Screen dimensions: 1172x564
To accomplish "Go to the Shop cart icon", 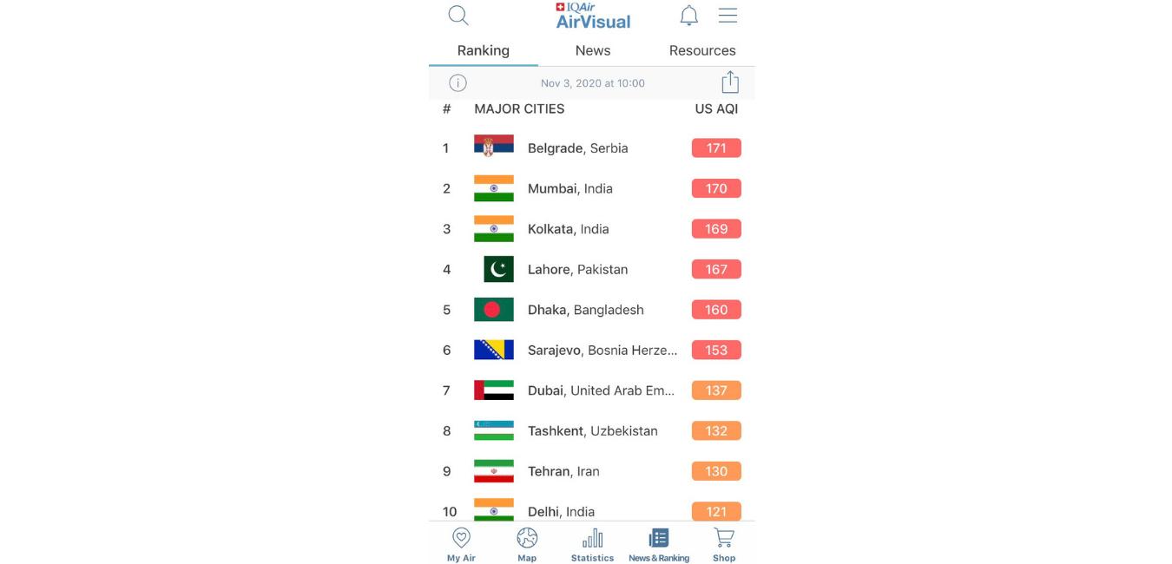I will coord(724,544).
